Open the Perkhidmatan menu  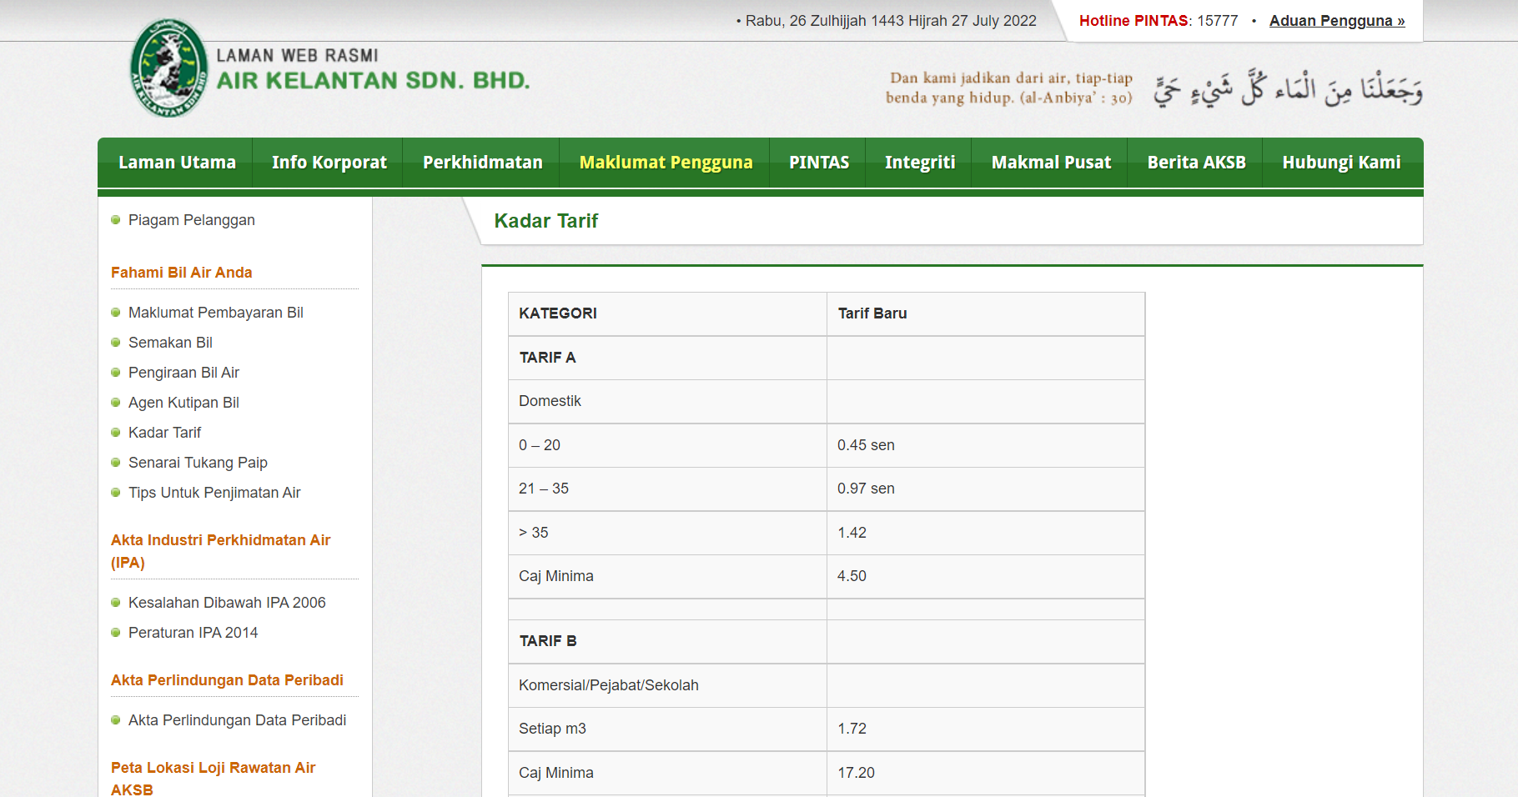pyautogui.click(x=482, y=163)
